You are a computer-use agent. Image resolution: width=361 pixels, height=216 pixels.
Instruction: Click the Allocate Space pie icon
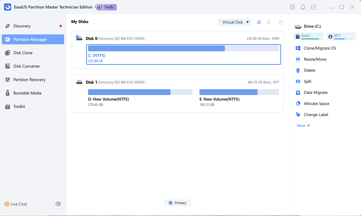[x=298, y=103]
